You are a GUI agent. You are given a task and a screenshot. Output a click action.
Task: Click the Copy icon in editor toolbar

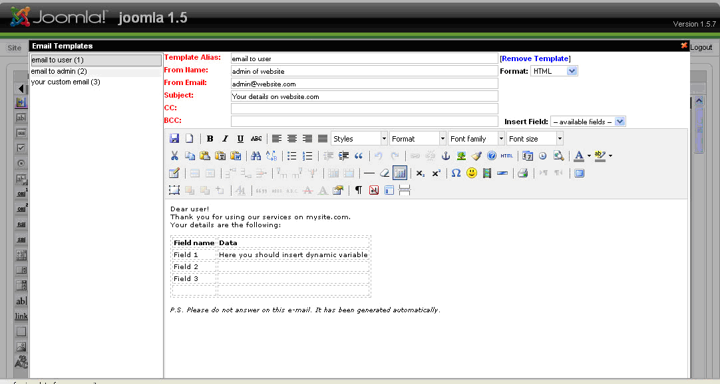[x=190, y=156]
